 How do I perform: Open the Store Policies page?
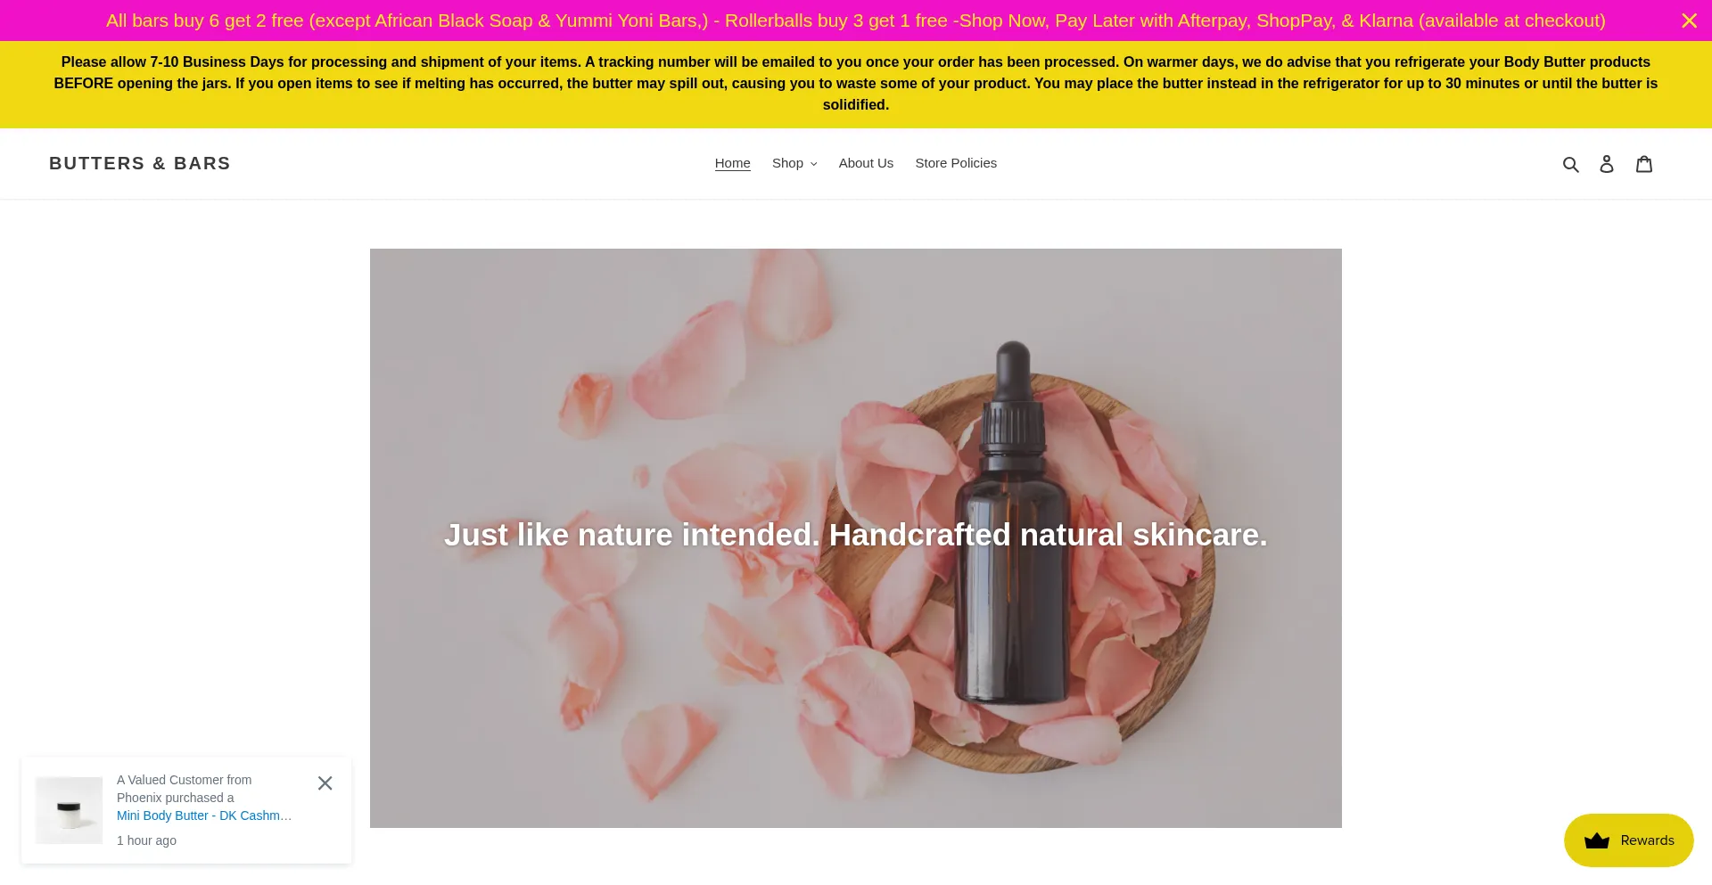[x=956, y=163]
